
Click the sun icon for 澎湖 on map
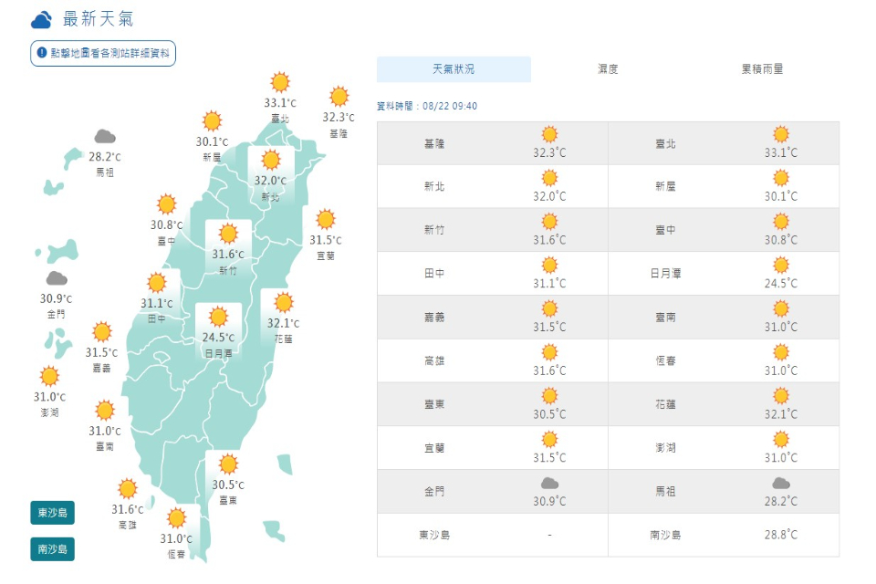pyautogui.click(x=49, y=376)
